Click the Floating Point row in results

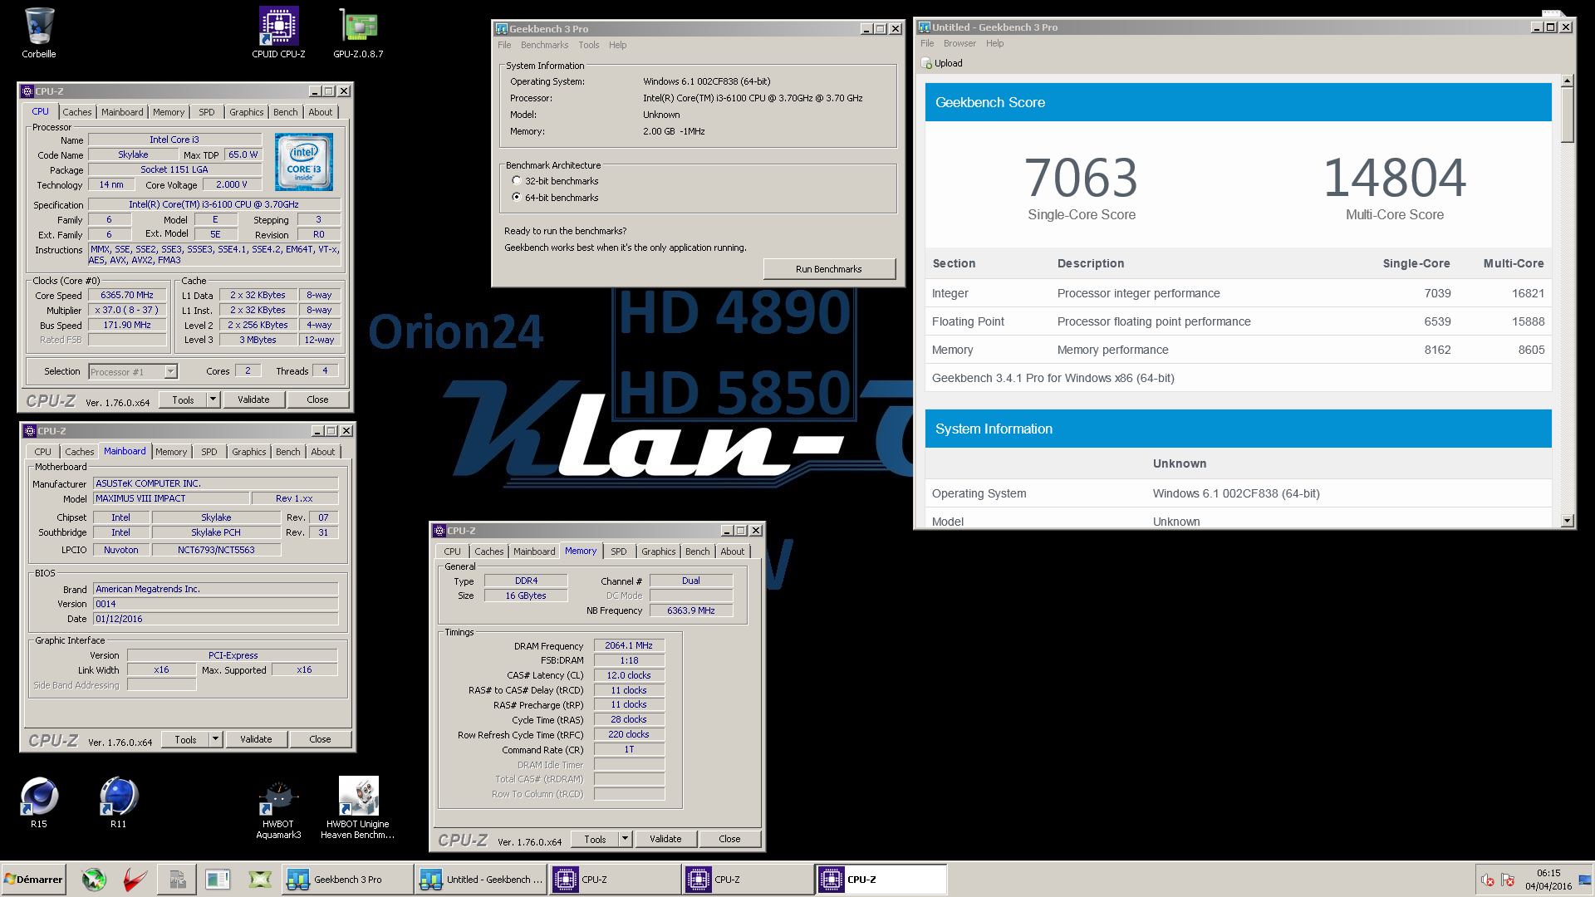[x=1238, y=321]
